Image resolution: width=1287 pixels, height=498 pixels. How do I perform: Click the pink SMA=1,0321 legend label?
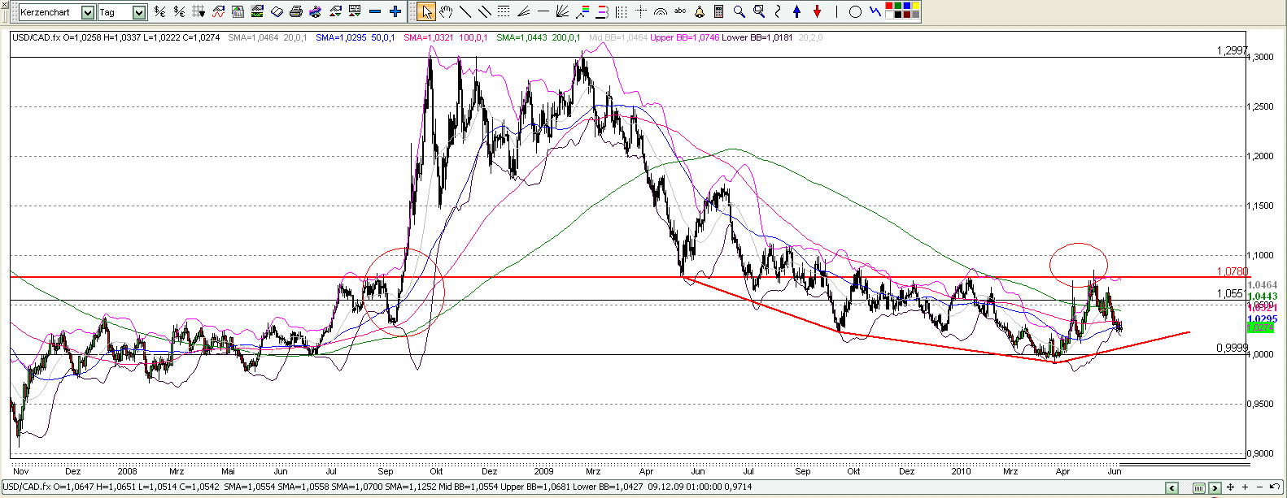tap(428, 37)
